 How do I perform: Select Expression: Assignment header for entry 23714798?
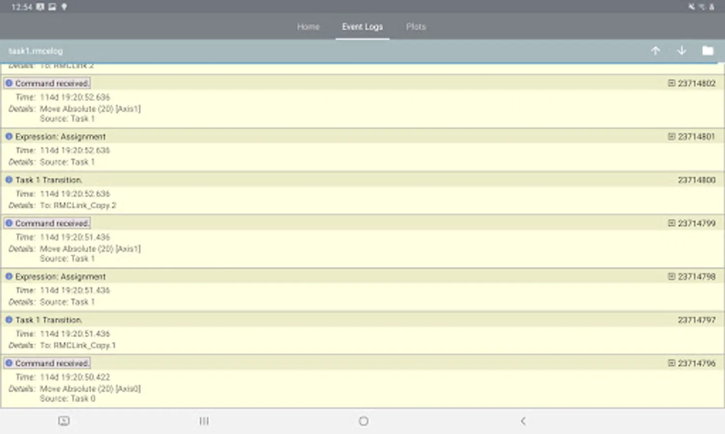coord(60,276)
